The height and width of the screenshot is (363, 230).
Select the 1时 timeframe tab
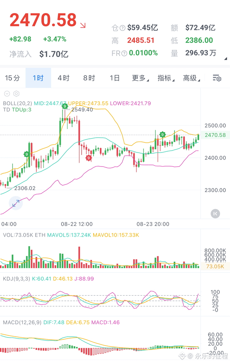[38, 78]
